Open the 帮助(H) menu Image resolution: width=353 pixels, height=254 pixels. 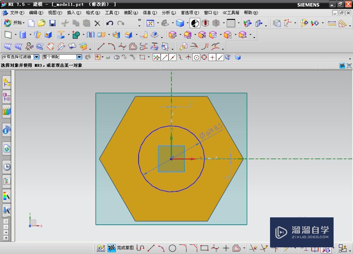click(251, 13)
